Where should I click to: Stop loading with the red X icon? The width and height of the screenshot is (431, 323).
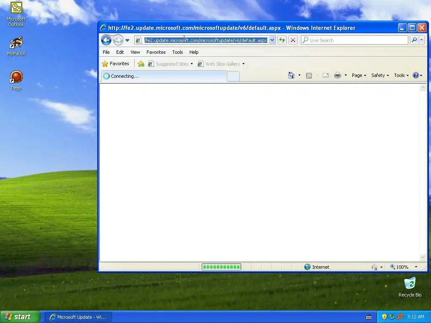293,40
